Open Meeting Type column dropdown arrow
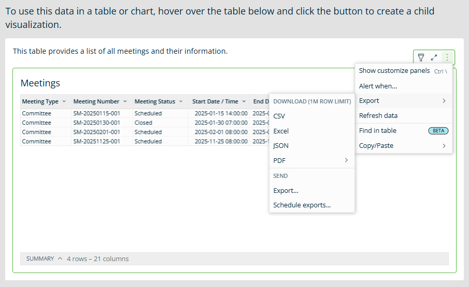The width and height of the screenshot is (469, 287). click(64, 101)
